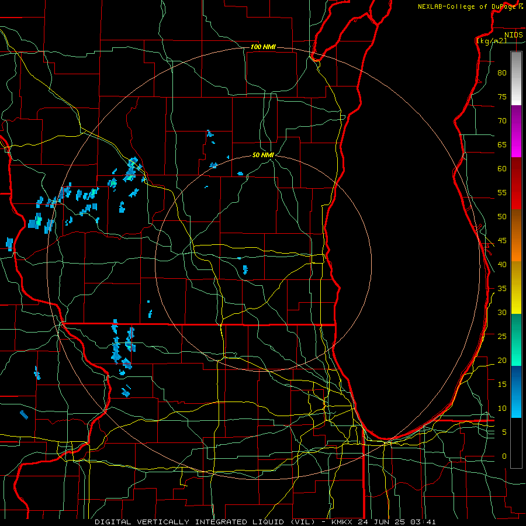
Task: Click the NEXLAB-College of DuPage text
Action: tap(467, 6)
